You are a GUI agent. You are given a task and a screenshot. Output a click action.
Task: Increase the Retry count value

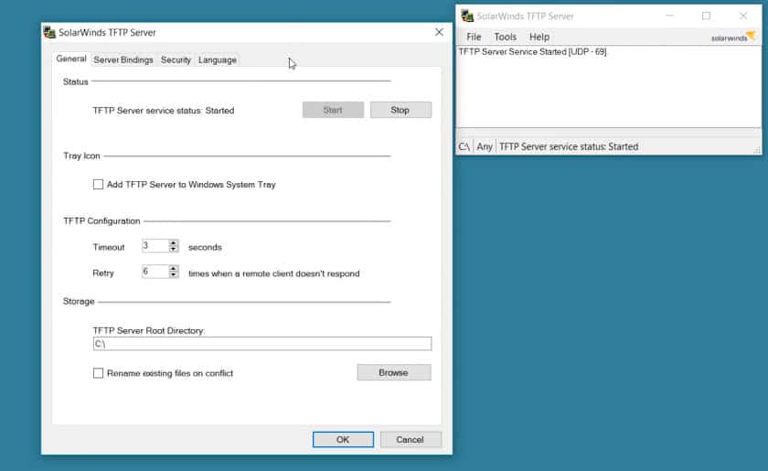pyautogui.click(x=173, y=269)
